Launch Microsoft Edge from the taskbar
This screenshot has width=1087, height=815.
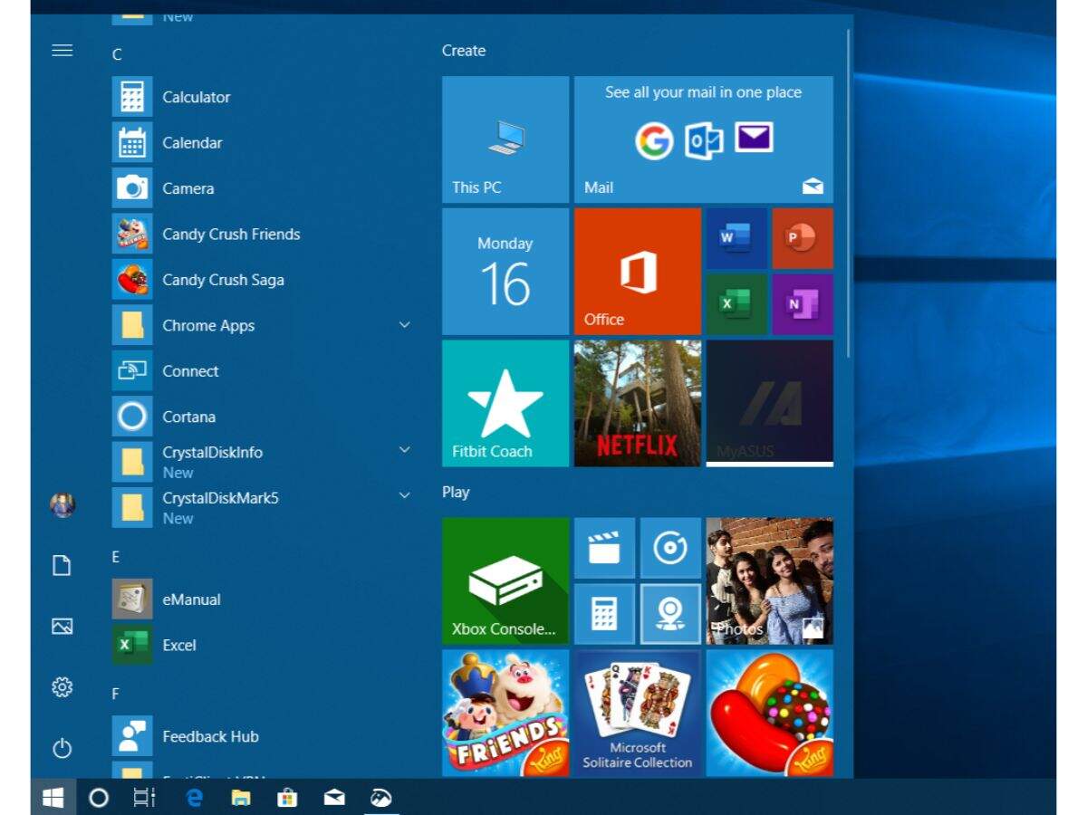tap(194, 798)
